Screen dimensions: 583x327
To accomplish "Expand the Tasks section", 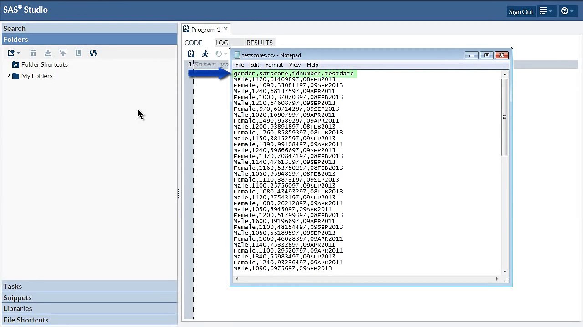I will tap(89, 286).
